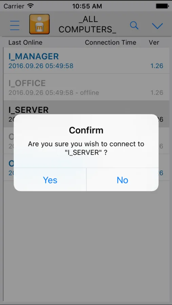Tap the battery indicator icon

point(162,6)
